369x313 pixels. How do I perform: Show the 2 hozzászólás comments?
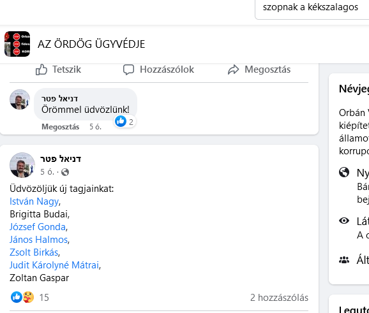pyautogui.click(x=279, y=298)
